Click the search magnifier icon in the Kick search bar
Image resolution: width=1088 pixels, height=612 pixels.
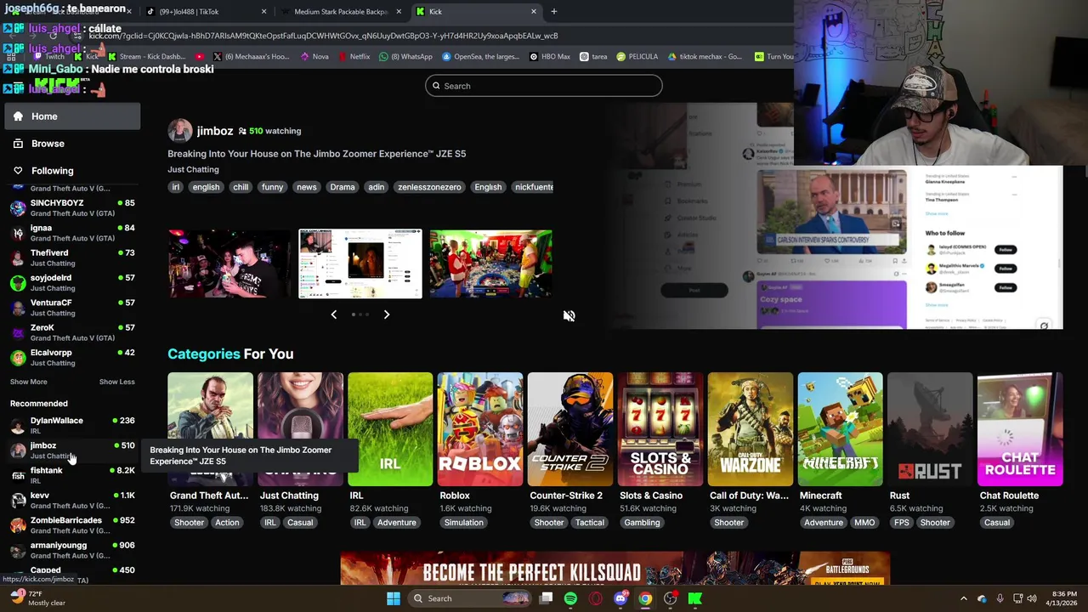point(436,86)
